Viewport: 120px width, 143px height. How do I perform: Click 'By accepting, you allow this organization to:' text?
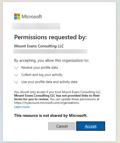point(51,60)
